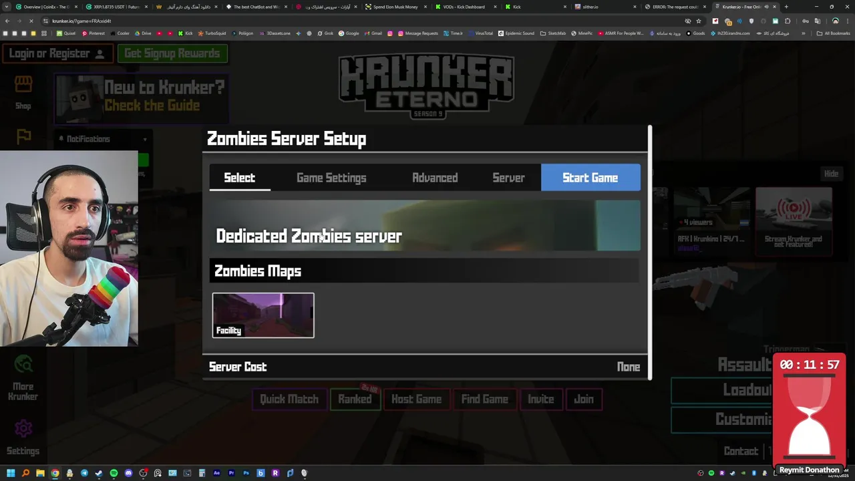Open the Game Settings tab
This screenshot has height=481, width=855.
331,178
